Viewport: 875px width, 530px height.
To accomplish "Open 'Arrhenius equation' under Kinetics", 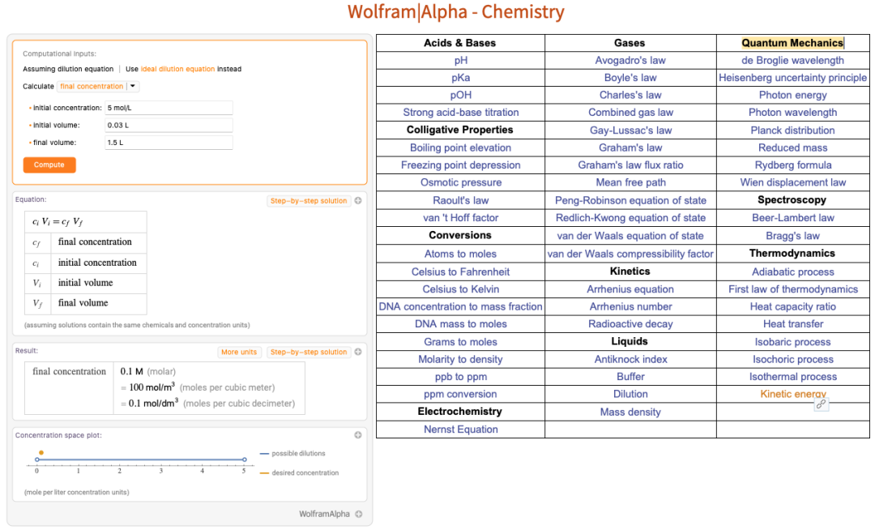I will tap(630, 289).
